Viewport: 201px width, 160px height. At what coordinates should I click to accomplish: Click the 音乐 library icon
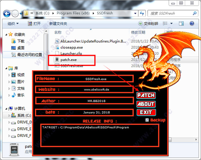coord(14,95)
